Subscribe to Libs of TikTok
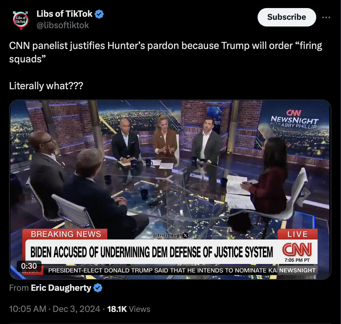Viewport: 341px width, 324px height. coord(287,17)
